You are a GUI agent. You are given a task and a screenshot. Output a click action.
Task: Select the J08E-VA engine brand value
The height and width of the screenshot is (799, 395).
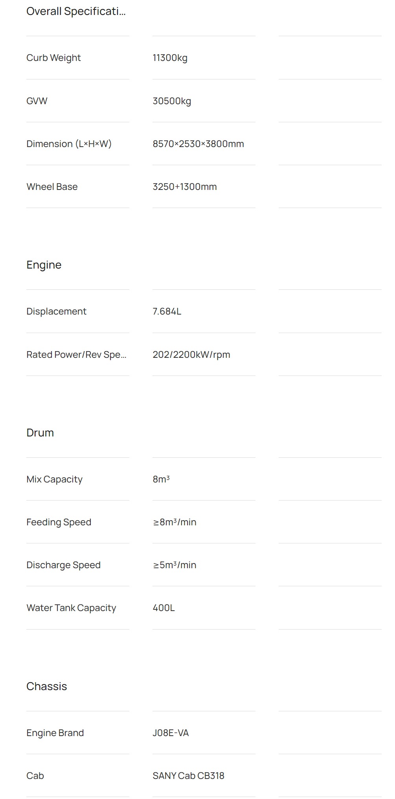click(x=171, y=733)
